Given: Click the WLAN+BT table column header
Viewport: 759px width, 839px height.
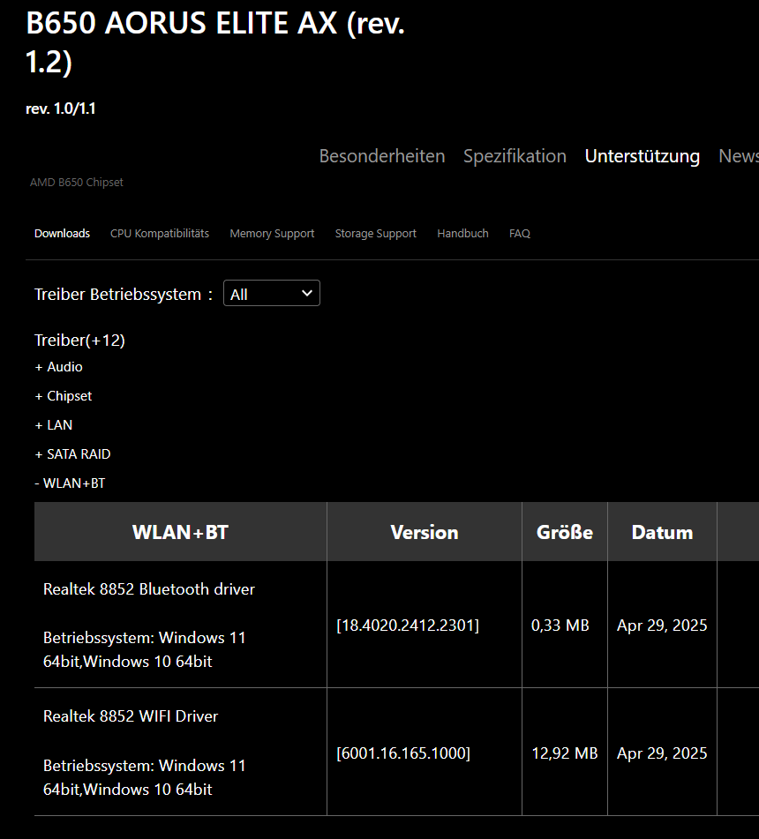Looking at the screenshot, I should [x=180, y=532].
